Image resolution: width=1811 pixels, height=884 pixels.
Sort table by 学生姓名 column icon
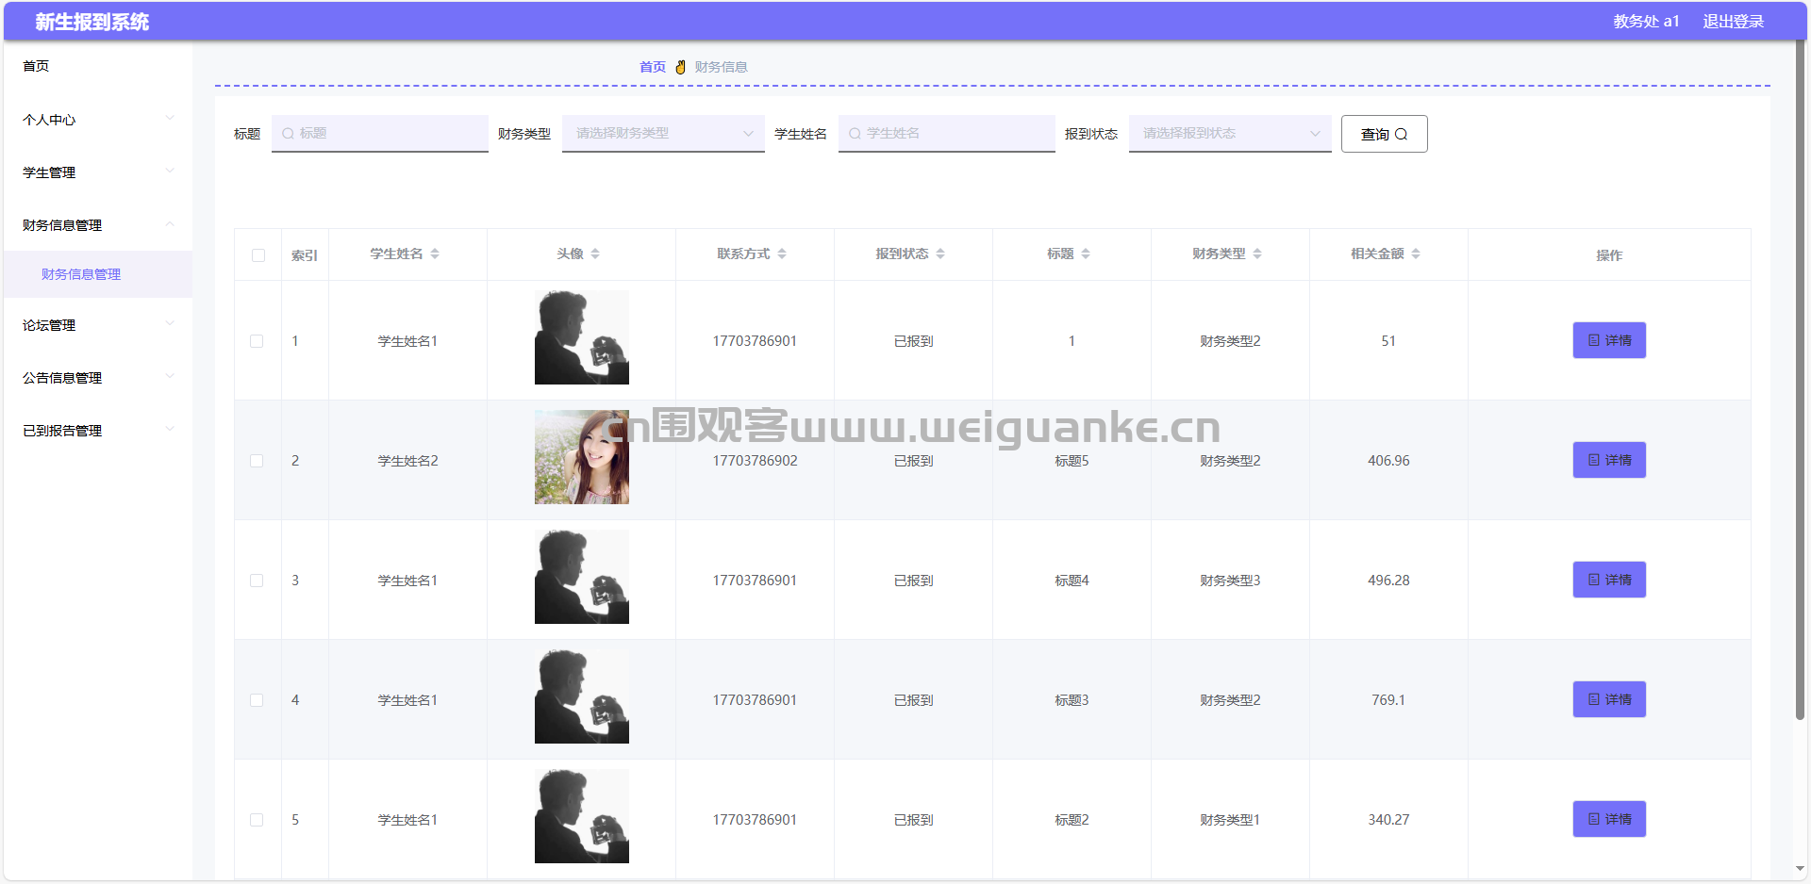pos(435,254)
